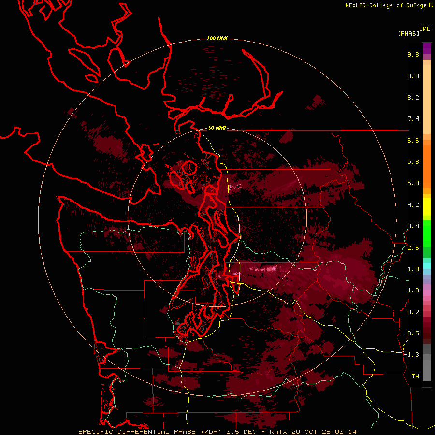Image resolution: width=435 pixels, height=435 pixels.
Task: Click the 4.2 scale value
Action: tap(413, 205)
